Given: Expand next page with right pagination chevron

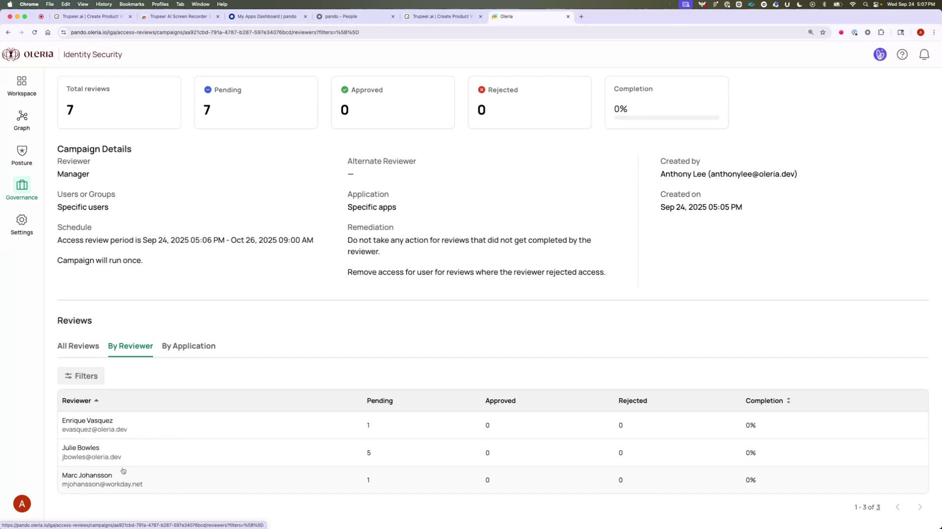Looking at the screenshot, I should coord(920,507).
